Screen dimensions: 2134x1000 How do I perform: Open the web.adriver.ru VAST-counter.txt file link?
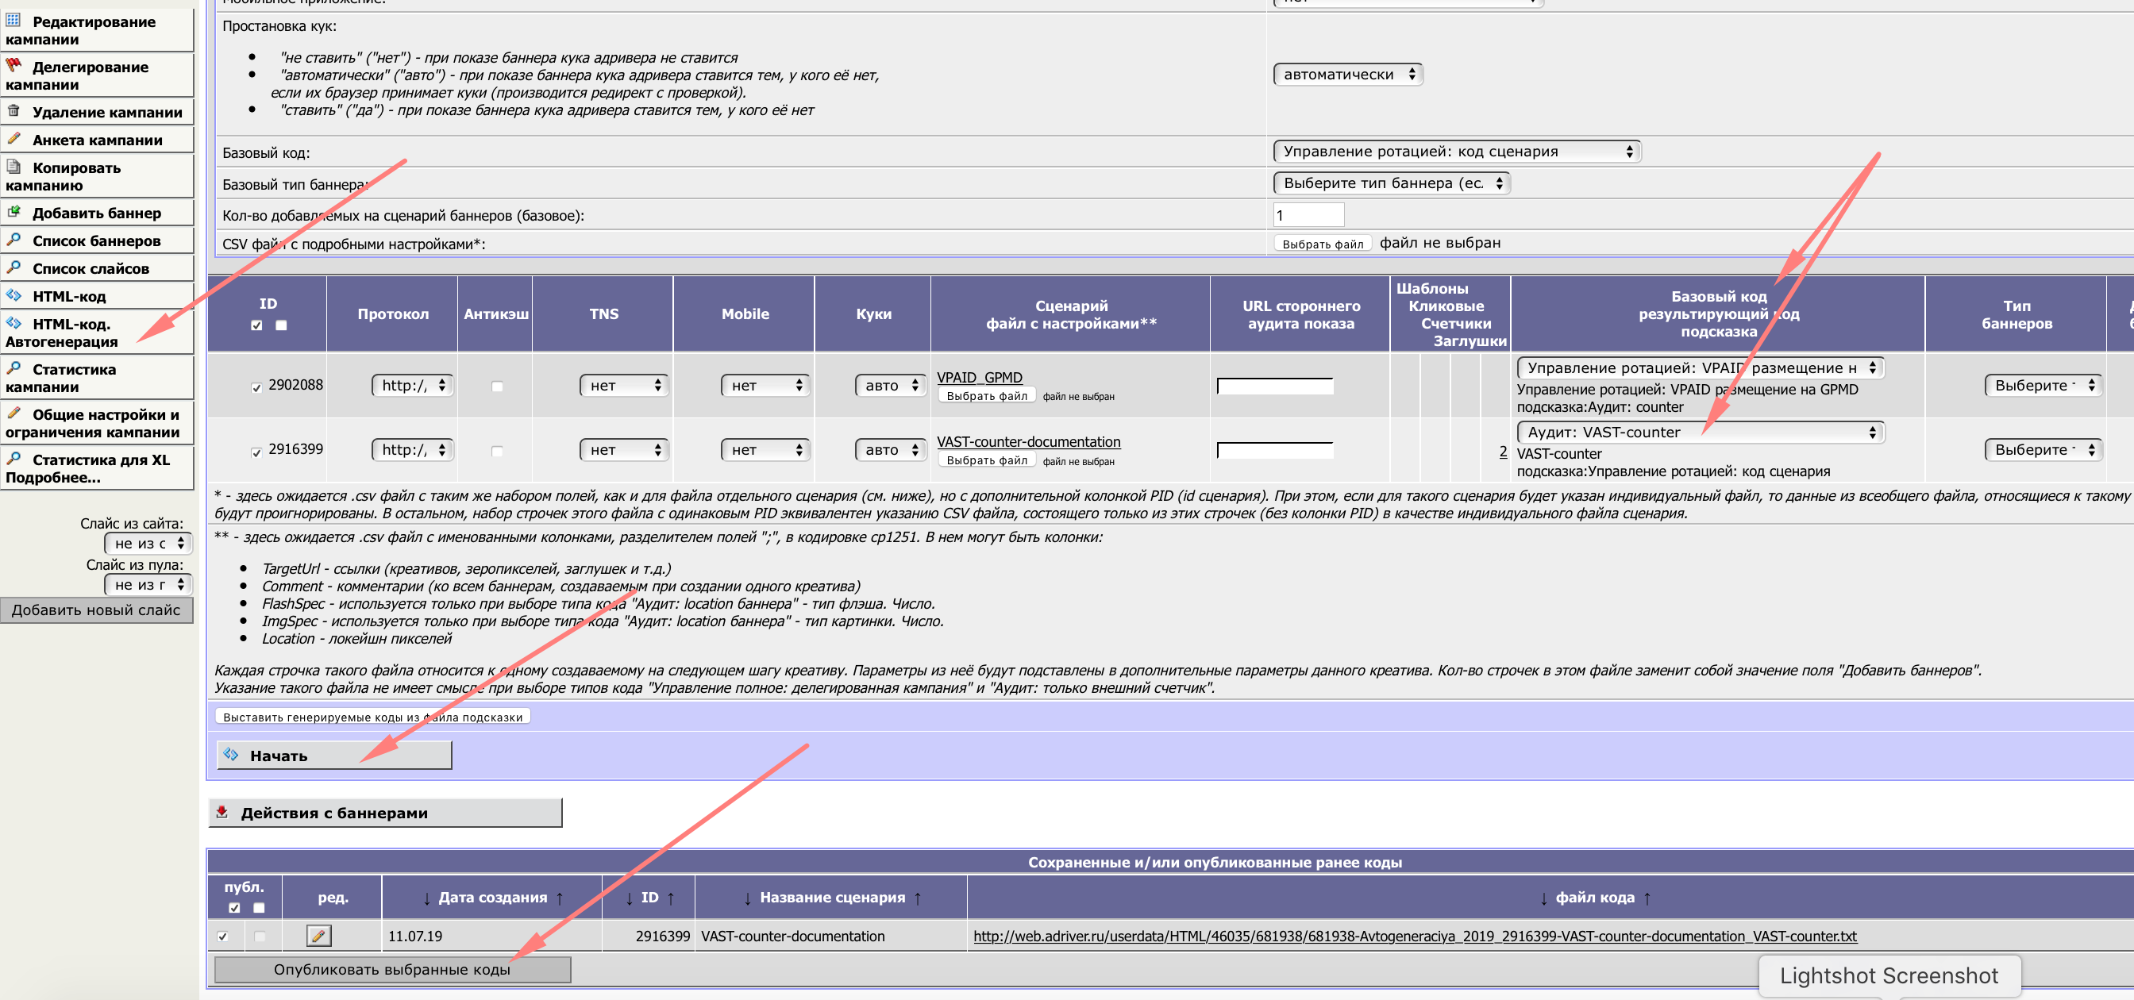[x=1415, y=937]
